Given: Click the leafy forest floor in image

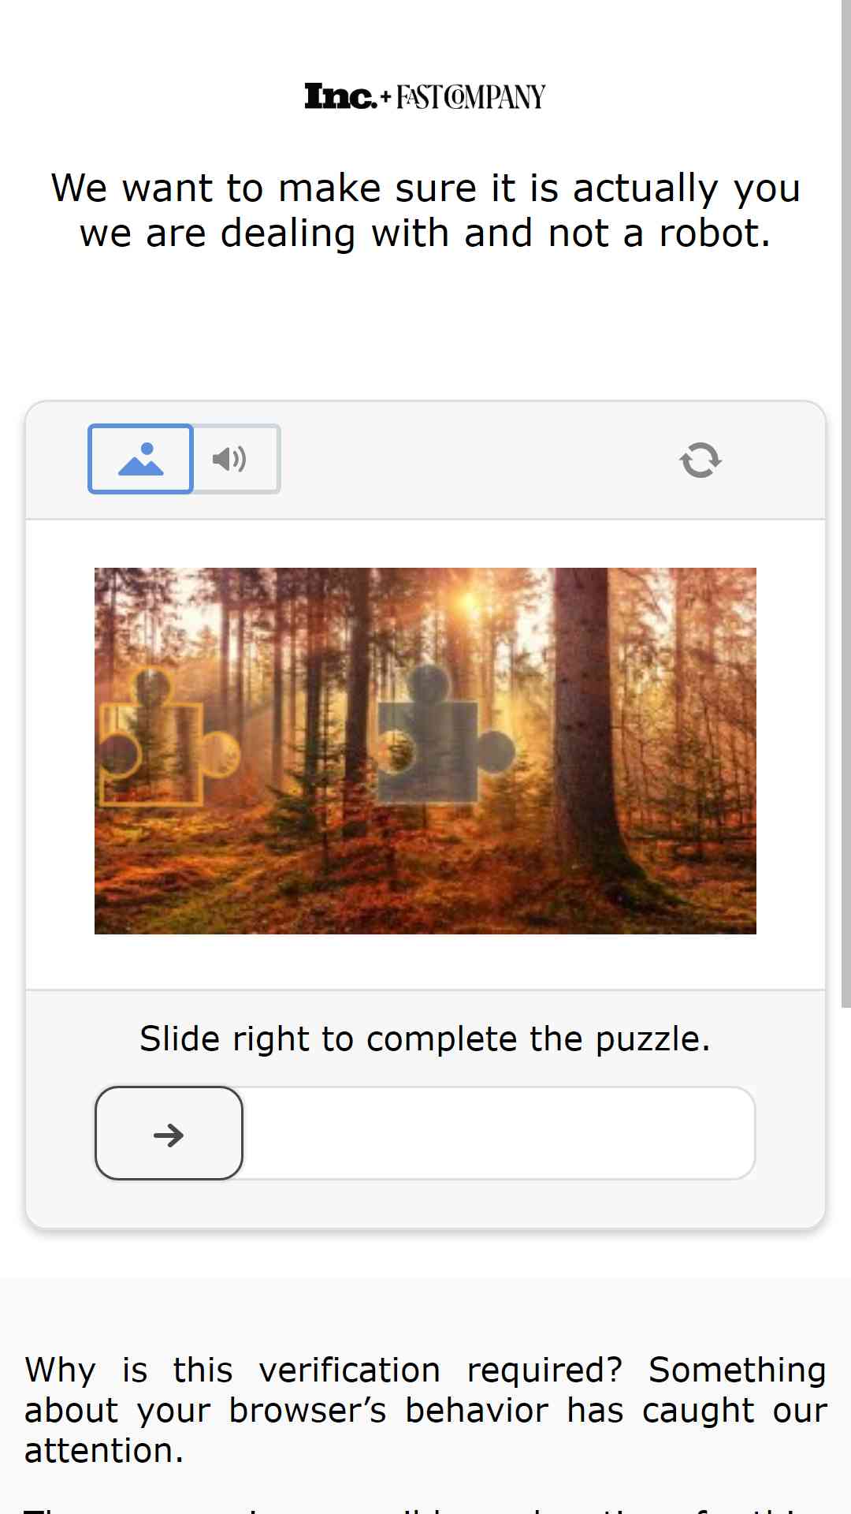Looking at the screenshot, I should pos(425,883).
